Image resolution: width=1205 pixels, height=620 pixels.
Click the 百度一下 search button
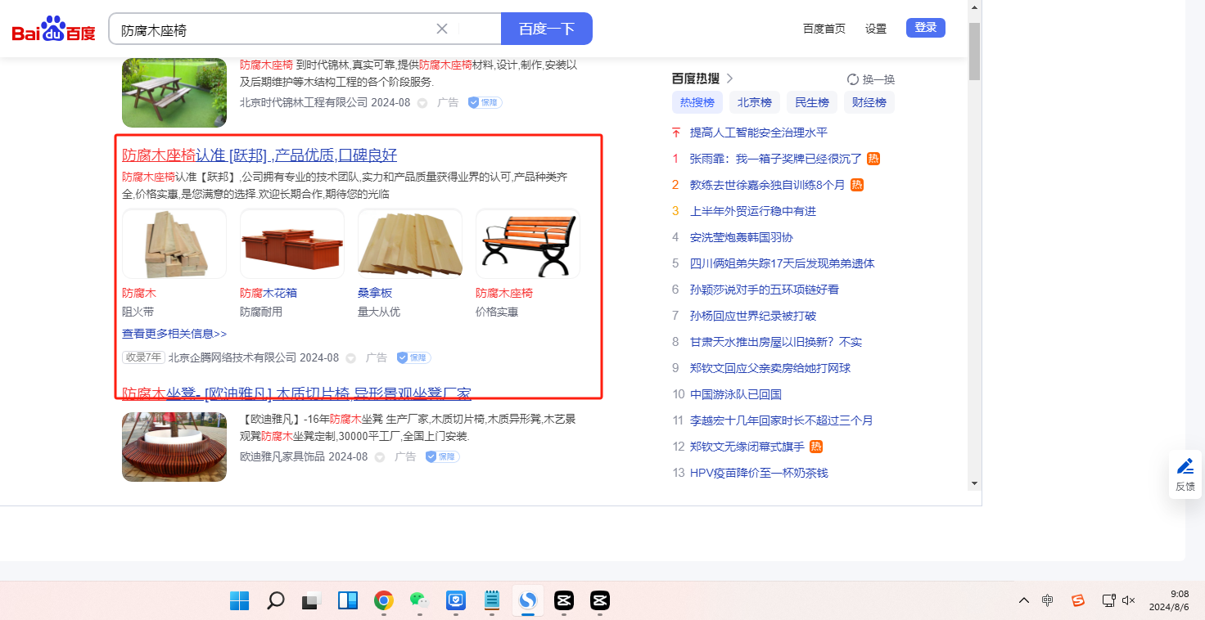click(547, 29)
